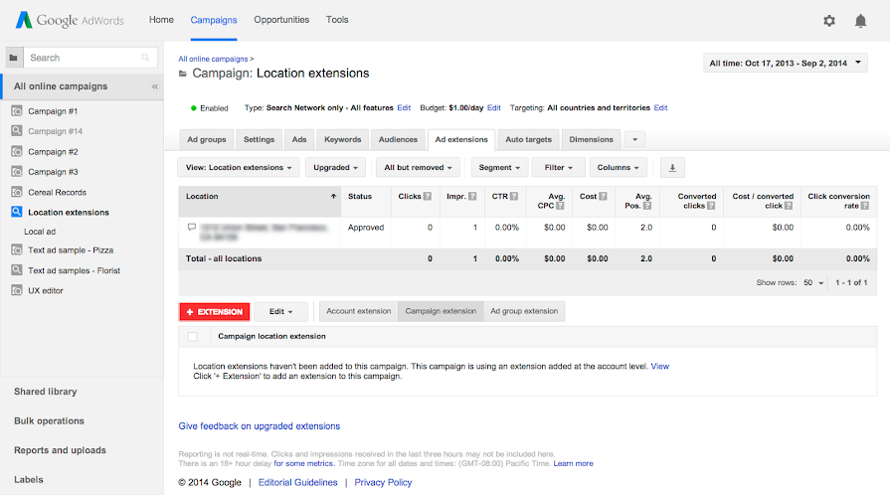The height and width of the screenshot is (495, 890).
Task: Open the Give feedback on upgraded extensions link
Action: (x=259, y=426)
